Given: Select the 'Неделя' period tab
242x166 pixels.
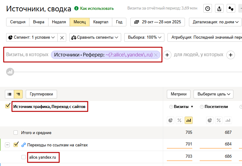Looking at the screenshot, I should click(x=59, y=22).
